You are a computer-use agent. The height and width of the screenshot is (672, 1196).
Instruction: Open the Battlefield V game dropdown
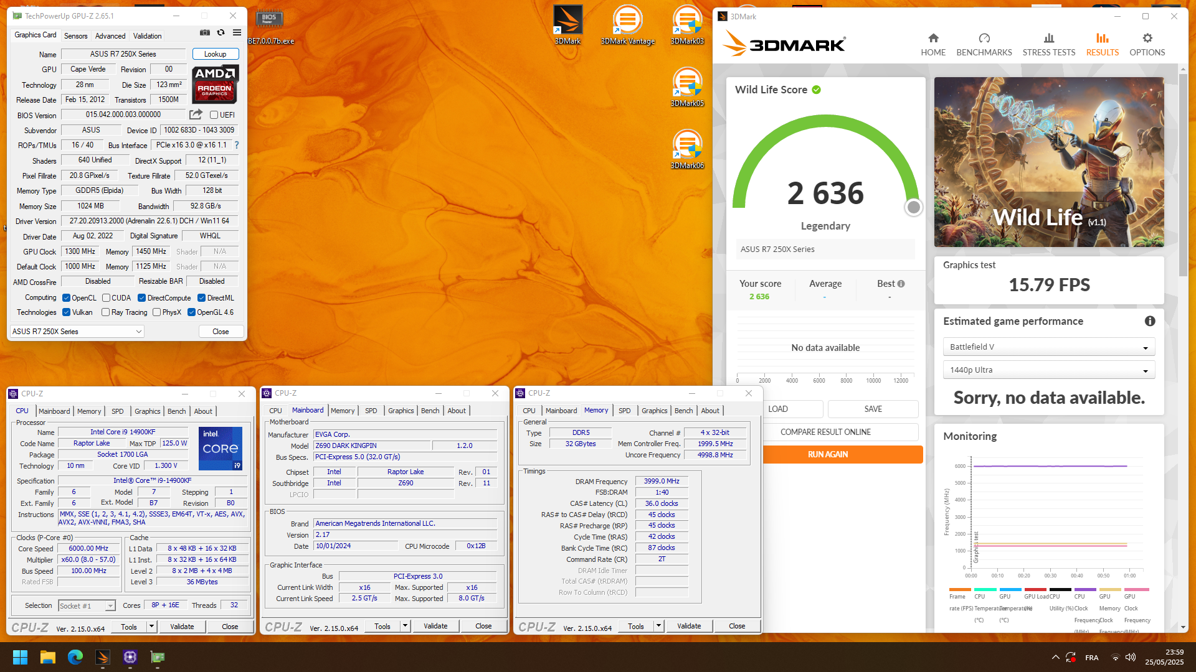coord(1049,347)
